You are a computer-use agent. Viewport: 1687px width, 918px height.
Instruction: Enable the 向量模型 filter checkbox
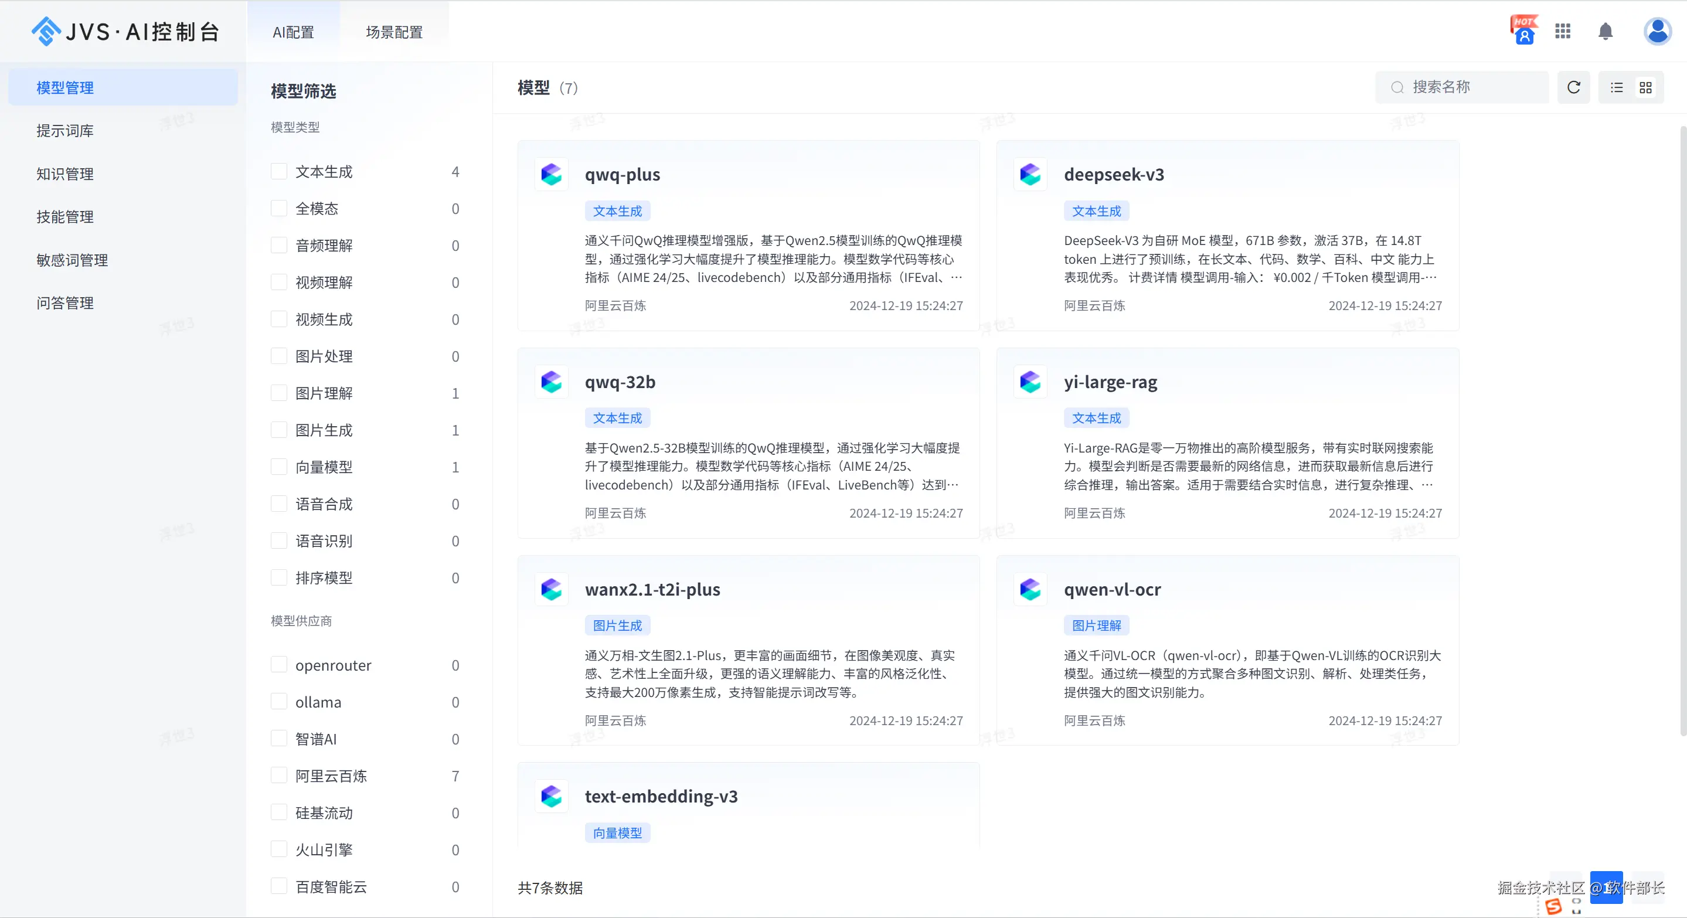(x=279, y=467)
